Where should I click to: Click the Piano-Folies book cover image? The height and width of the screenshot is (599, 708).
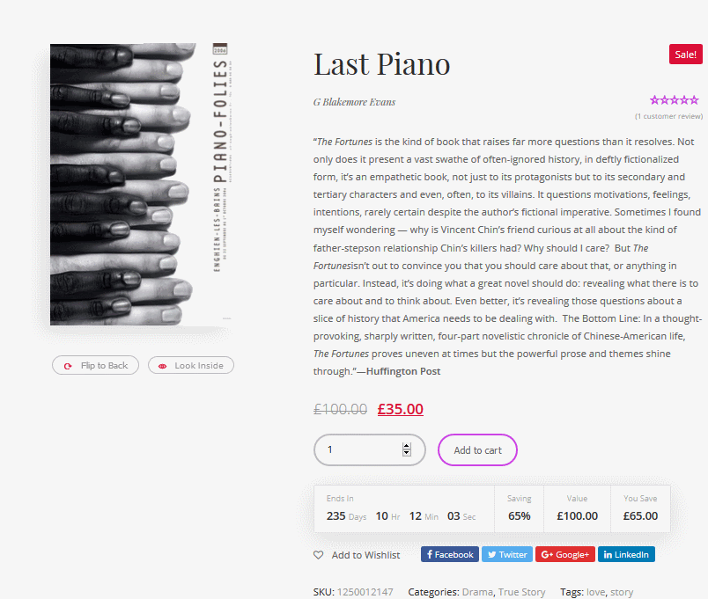pos(140,184)
